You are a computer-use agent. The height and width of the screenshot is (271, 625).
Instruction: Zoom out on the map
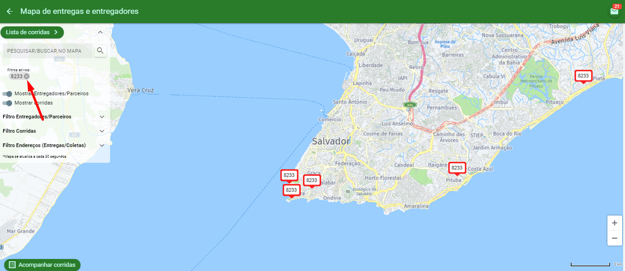click(x=614, y=238)
